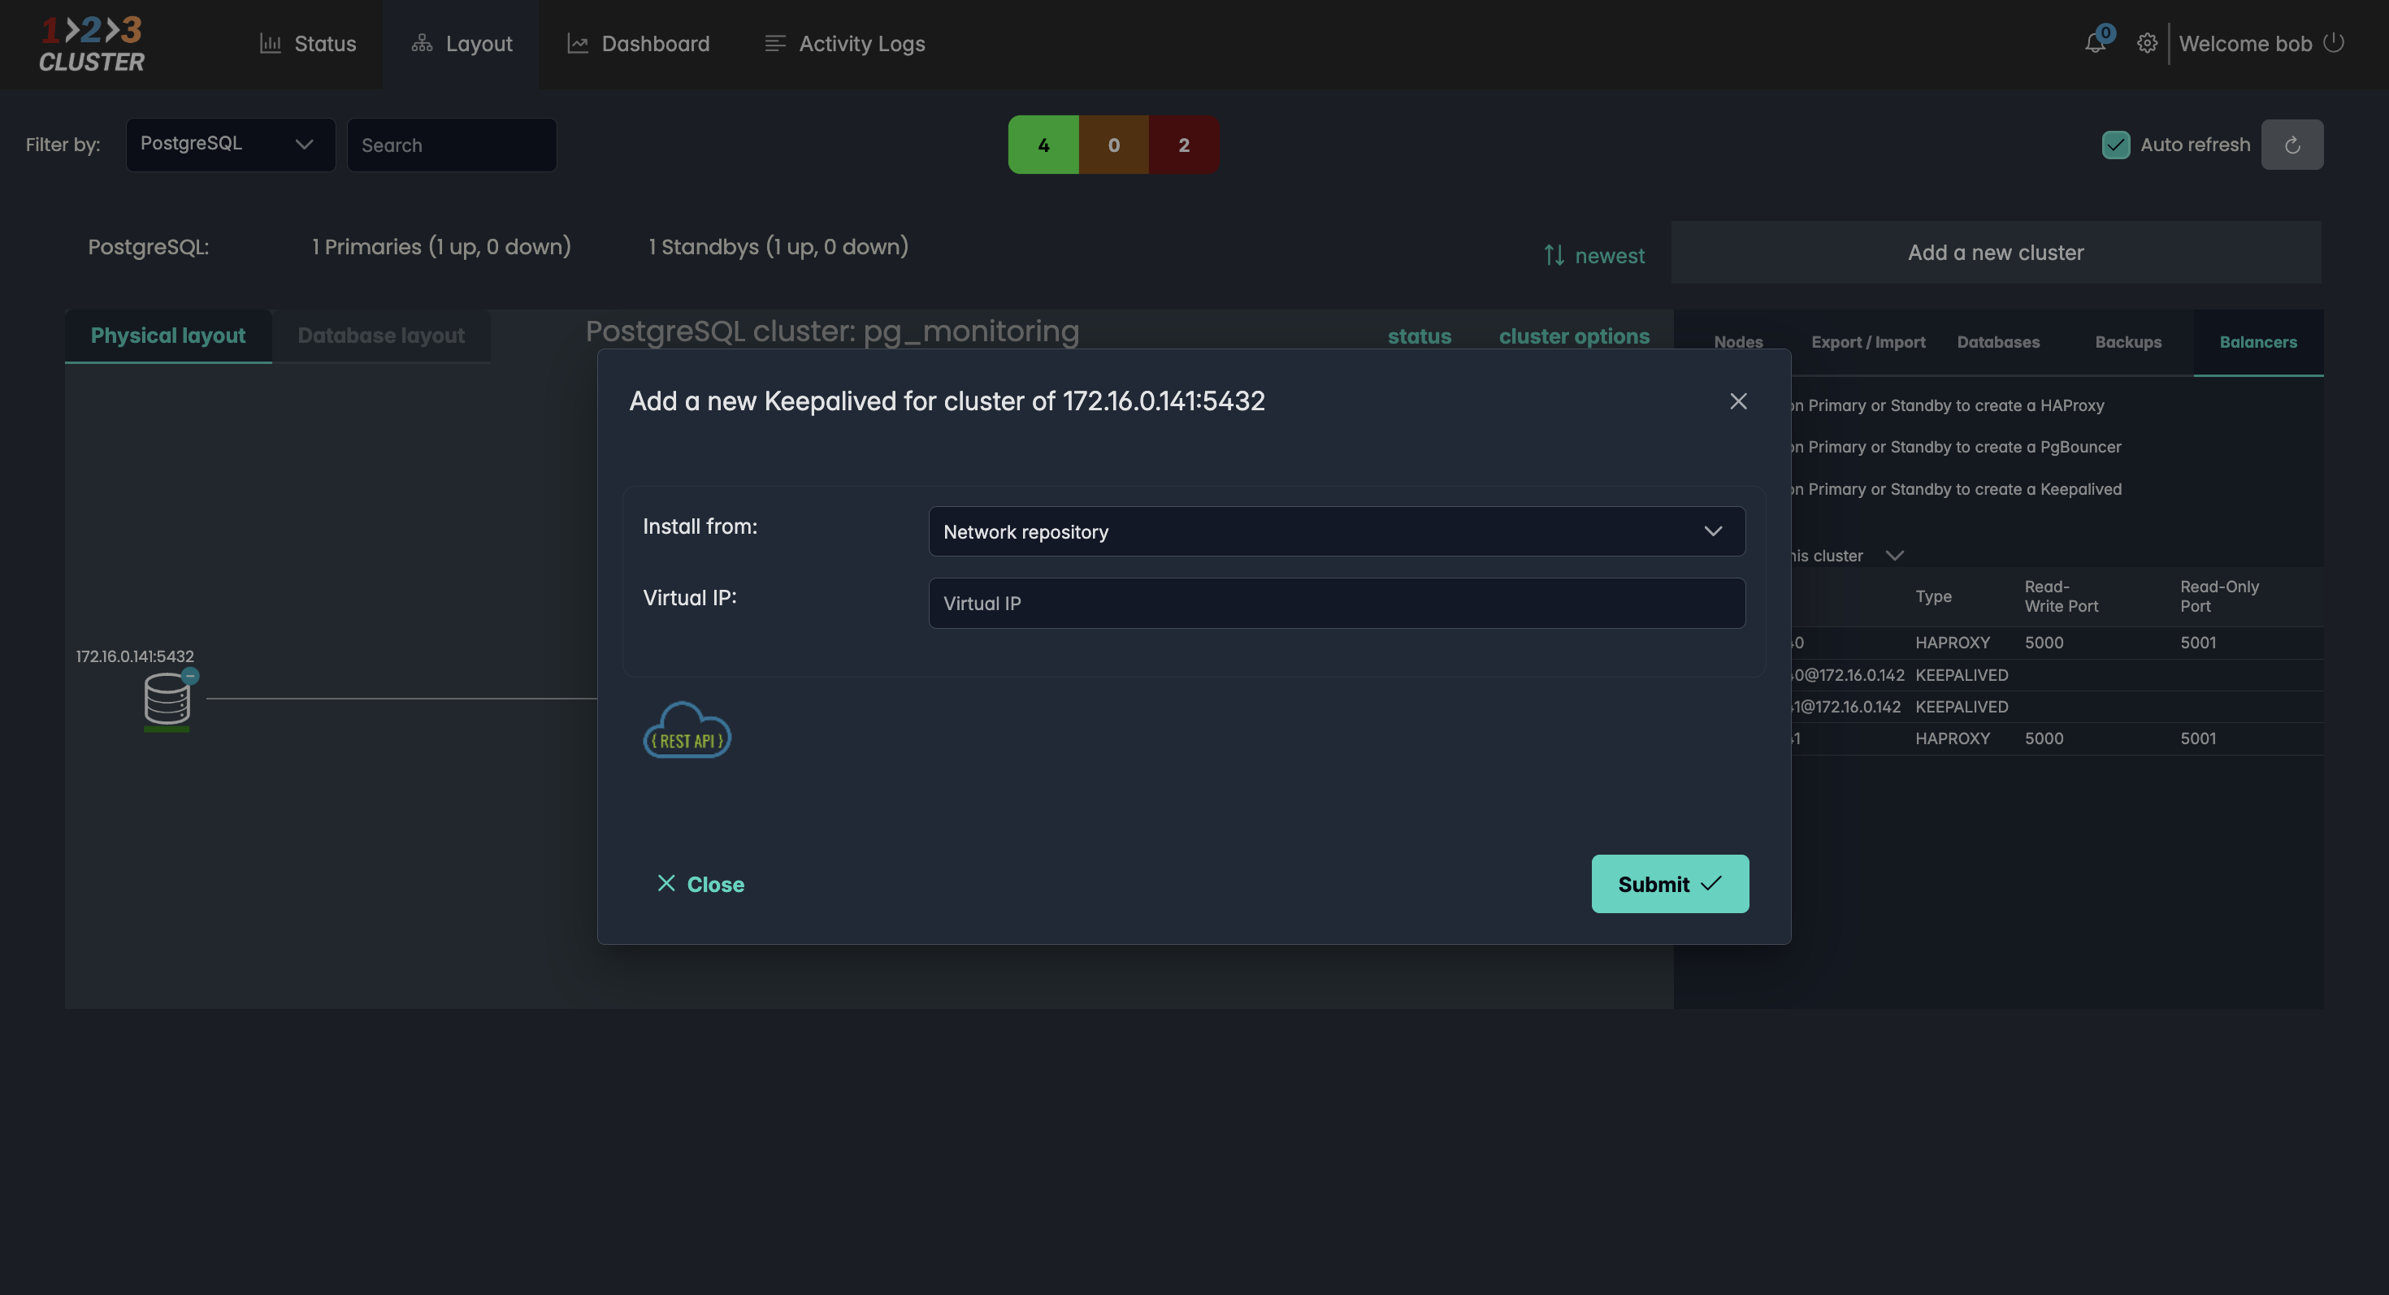Click the green 4 status count
The width and height of the screenshot is (2389, 1295).
pyautogui.click(x=1043, y=145)
